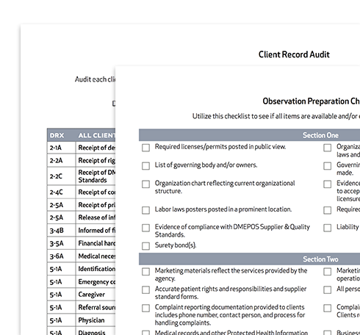Viewport: 360px width, 335px height.
Task: Click the 'Observation Preparation Ch' title
Action: click(311, 101)
